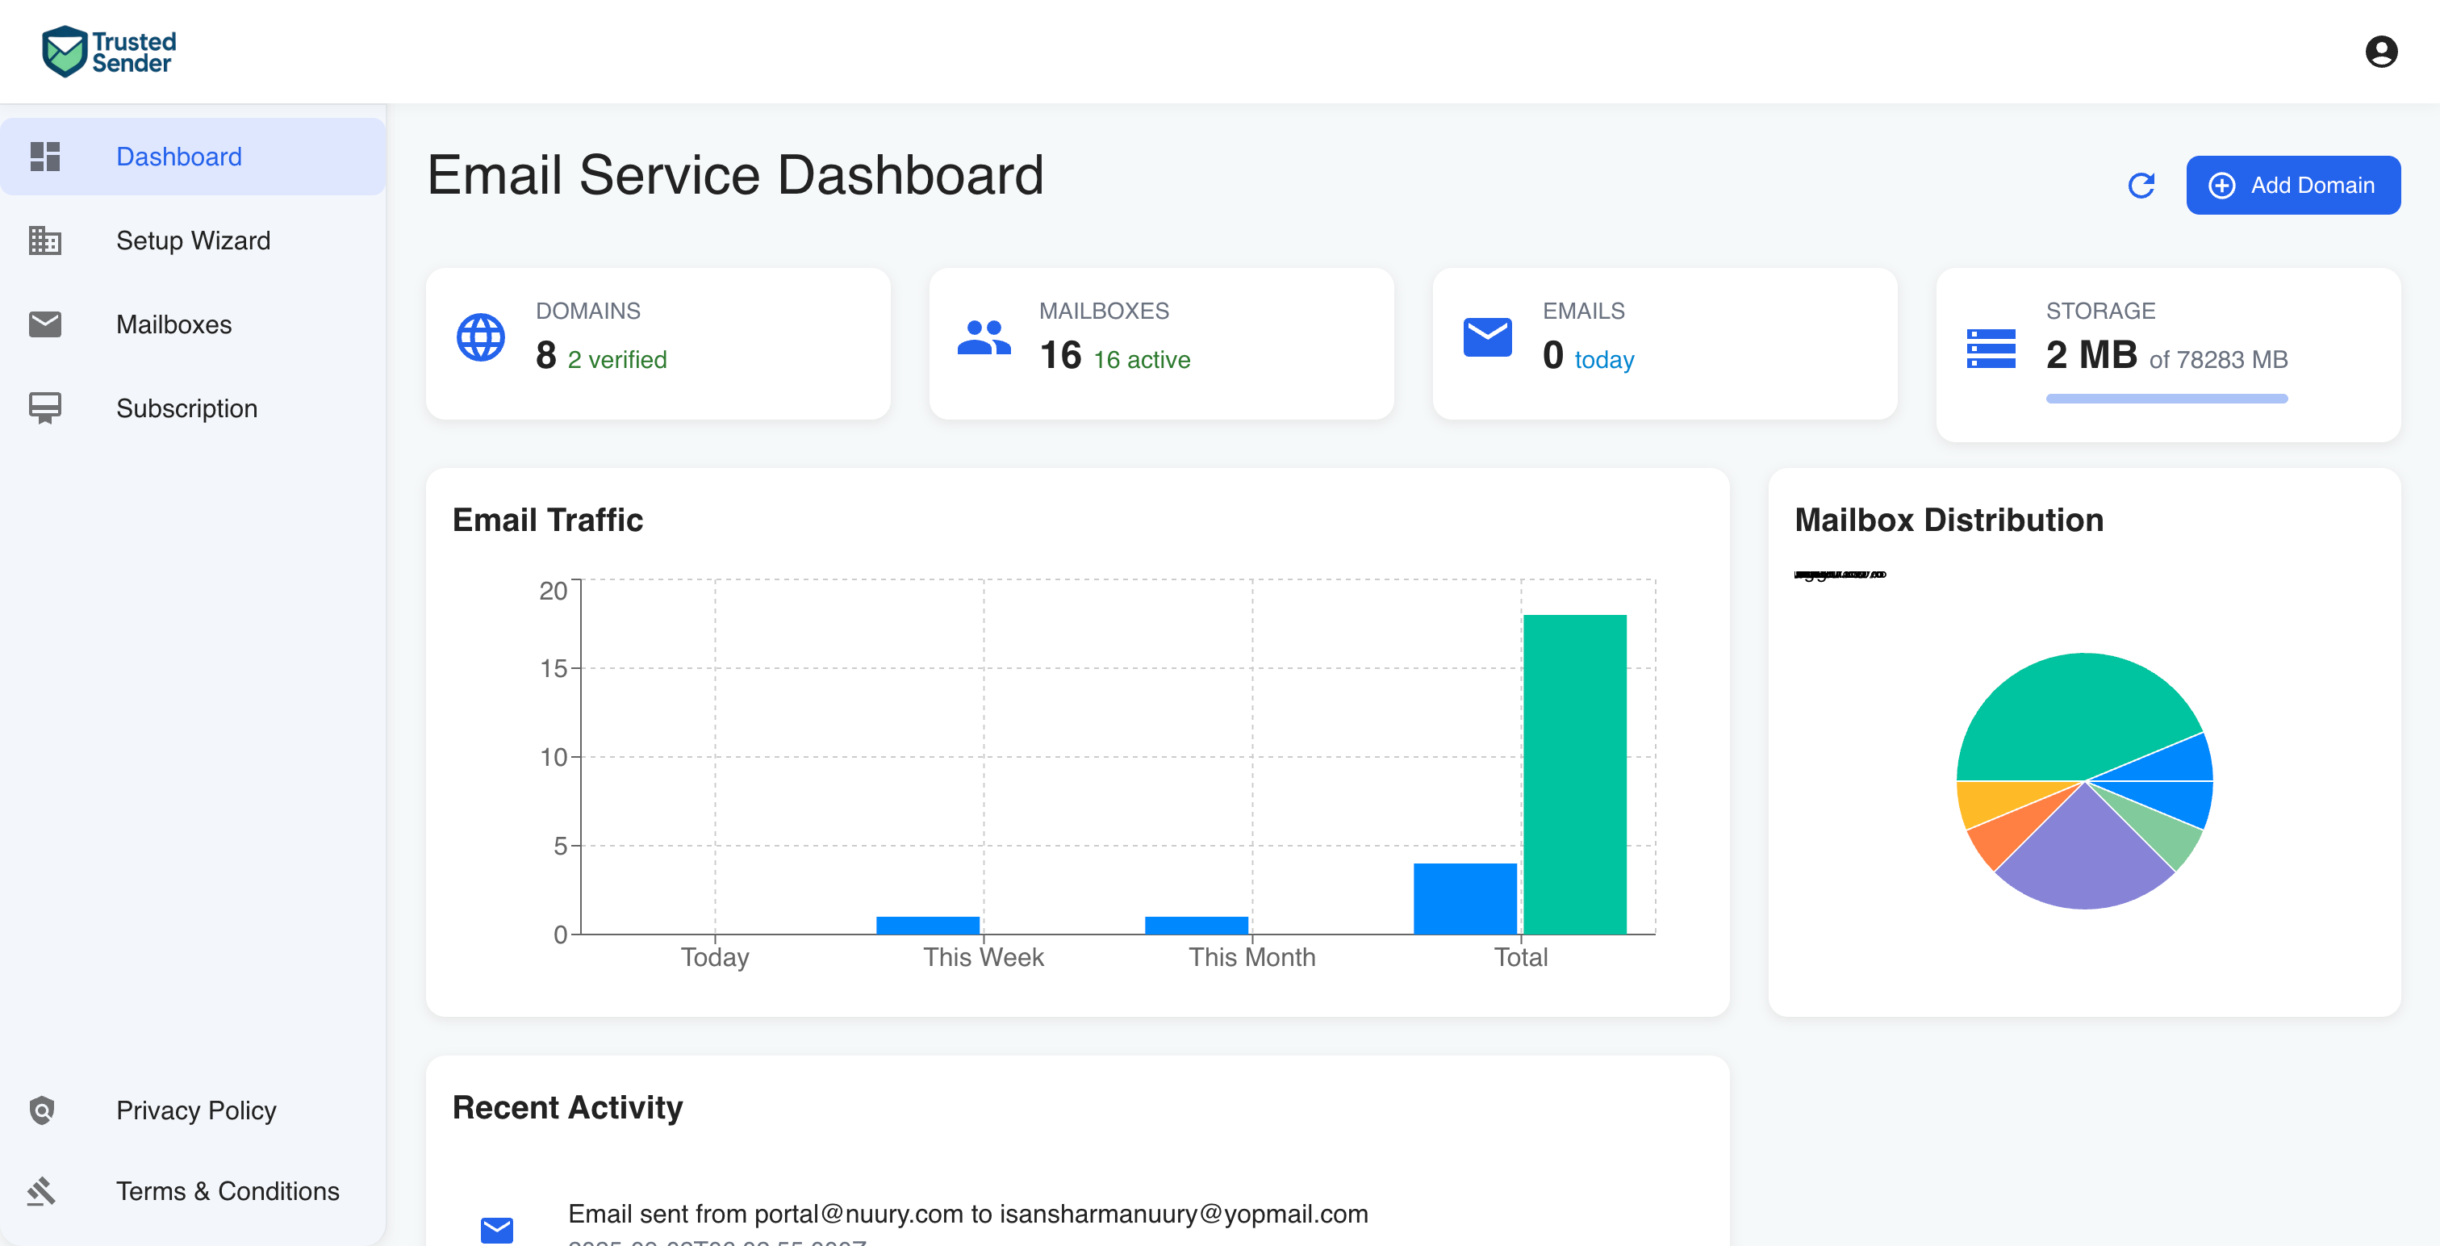Click the green Total bar in chart
2440x1246 pixels.
1574,774
